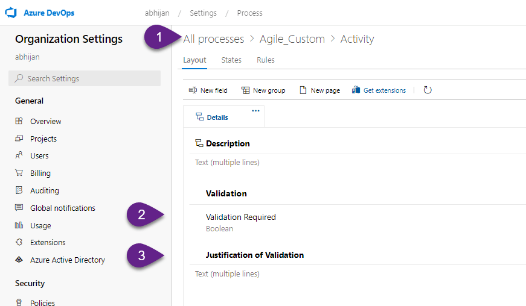Navigate to Global notifications

(62, 208)
